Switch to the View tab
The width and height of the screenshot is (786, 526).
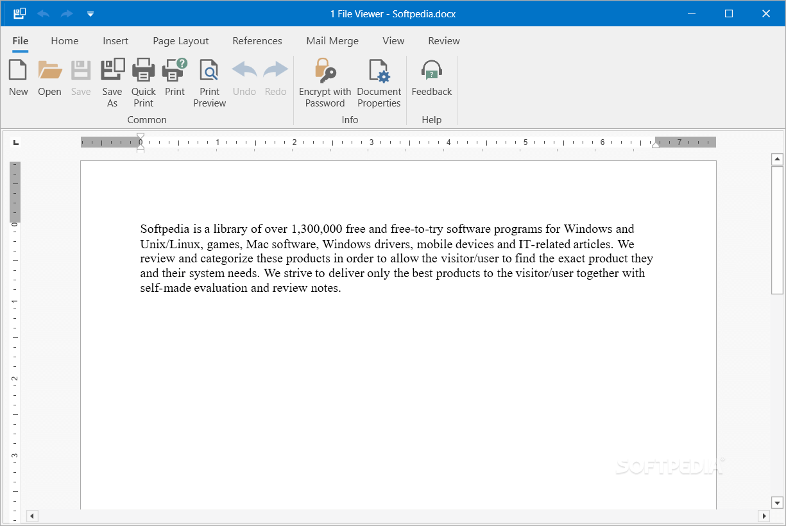(x=393, y=41)
